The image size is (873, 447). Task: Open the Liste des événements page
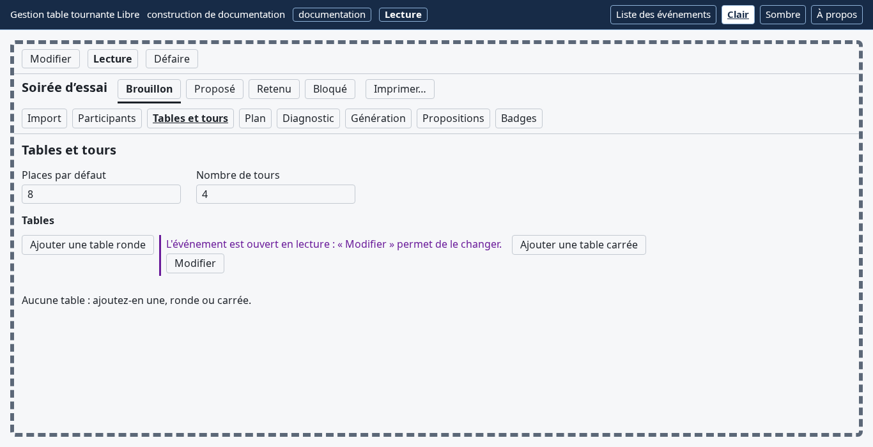663,15
